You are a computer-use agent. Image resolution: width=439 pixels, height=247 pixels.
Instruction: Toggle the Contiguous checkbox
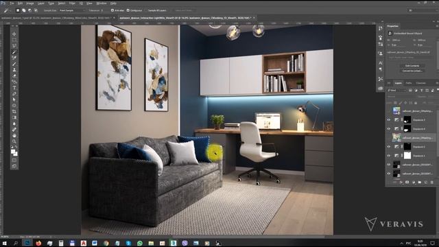pos(128,10)
